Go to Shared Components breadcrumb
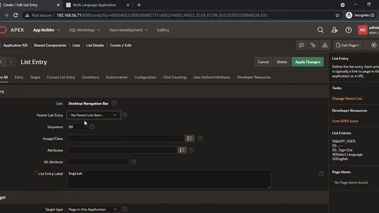The width and height of the screenshot is (379, 213). [x=50, y=45]
